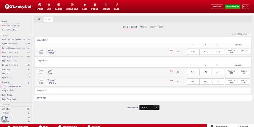The height and width of the screenshot is (127, 254).
Task: Open Troyes vs Paris SG match
Action: coord(52,82)
